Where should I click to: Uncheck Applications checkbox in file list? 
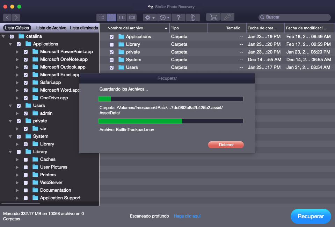click(x=111, y=37)
